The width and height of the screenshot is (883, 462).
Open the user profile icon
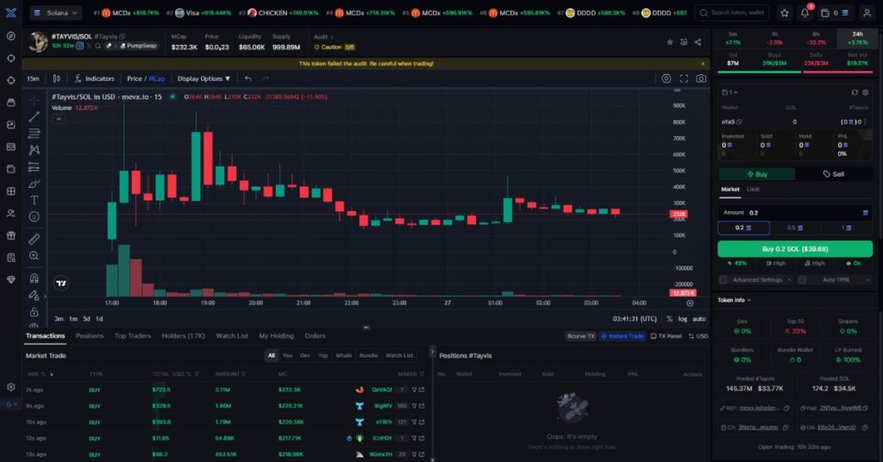pyautogui.click(x=867, y=12)
